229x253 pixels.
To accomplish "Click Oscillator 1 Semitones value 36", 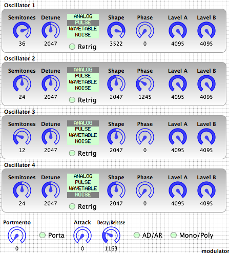I will [22, 44].
